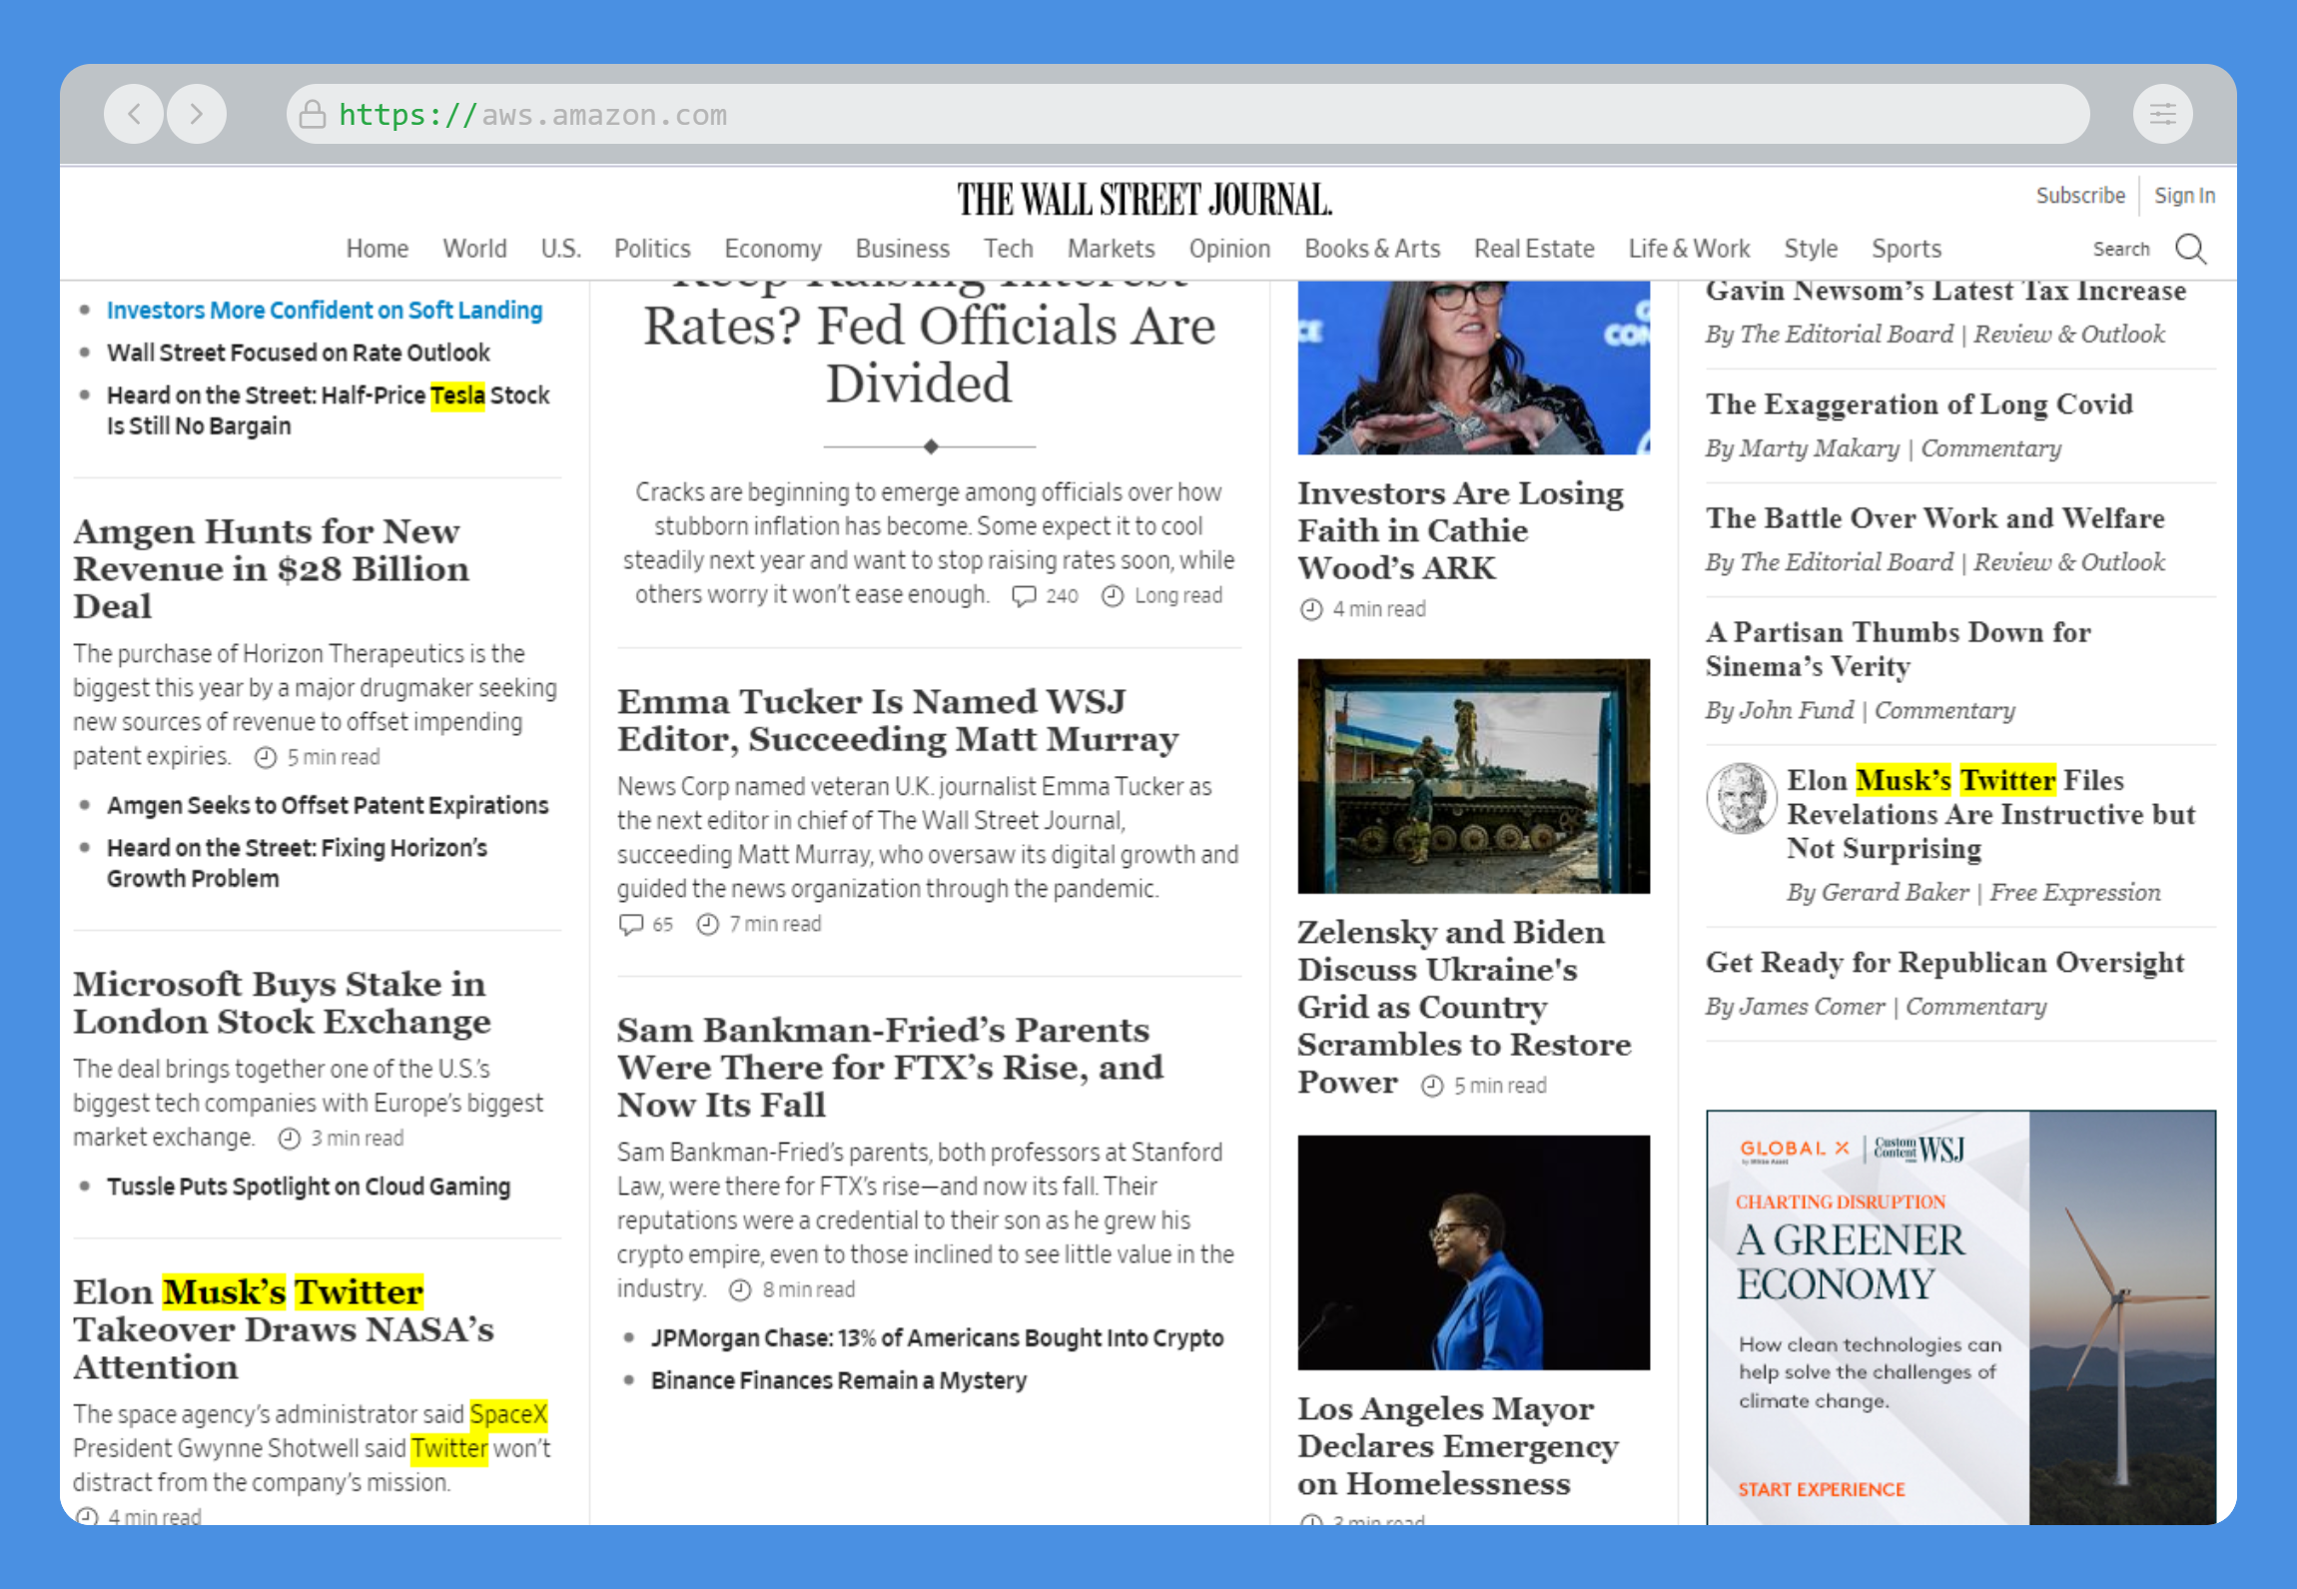Open 'The Exaggeration of Long Covid' opinion
Viewport: 2297px width, 1589px height.
[1918, 404]
